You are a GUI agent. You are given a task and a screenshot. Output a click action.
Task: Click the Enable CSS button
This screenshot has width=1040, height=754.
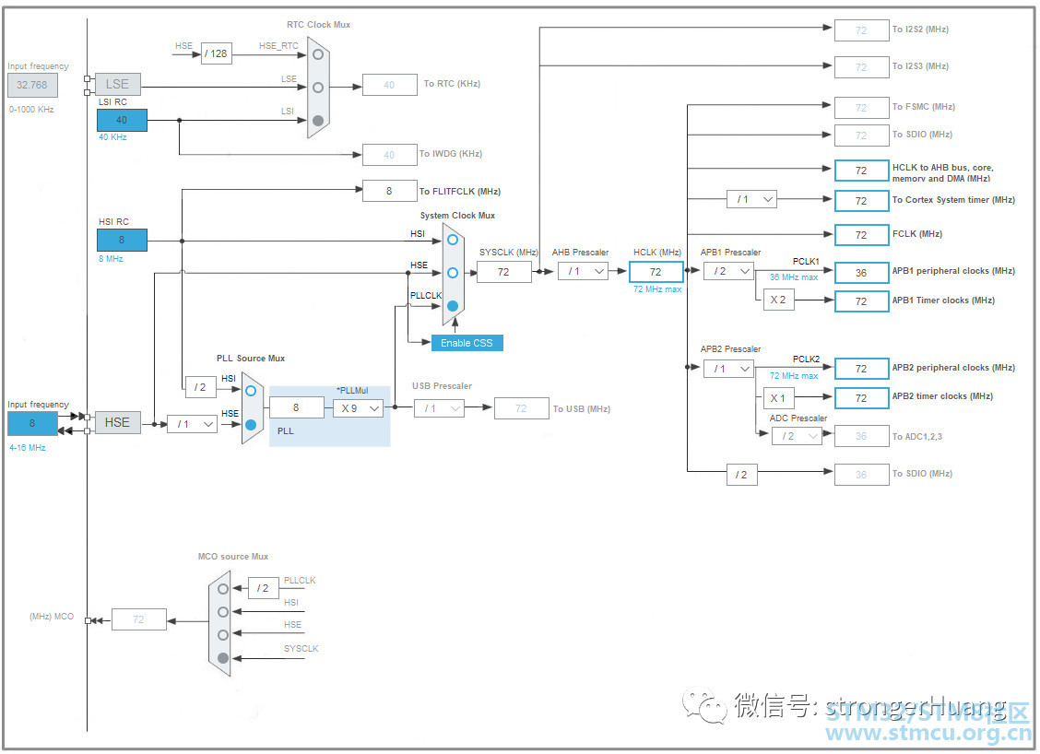(467, 343)
